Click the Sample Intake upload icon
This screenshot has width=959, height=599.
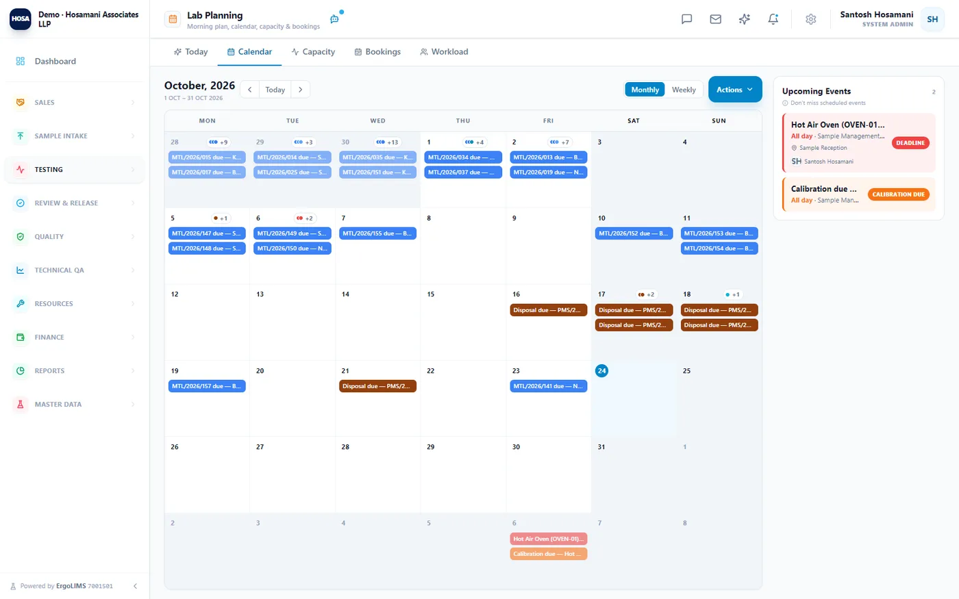[21, 136]
